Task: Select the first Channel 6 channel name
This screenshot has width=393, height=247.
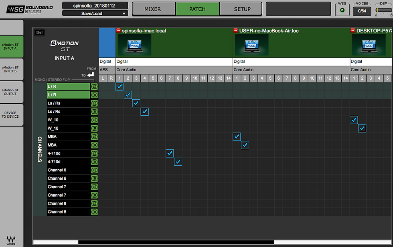Action: click(69, 170)
